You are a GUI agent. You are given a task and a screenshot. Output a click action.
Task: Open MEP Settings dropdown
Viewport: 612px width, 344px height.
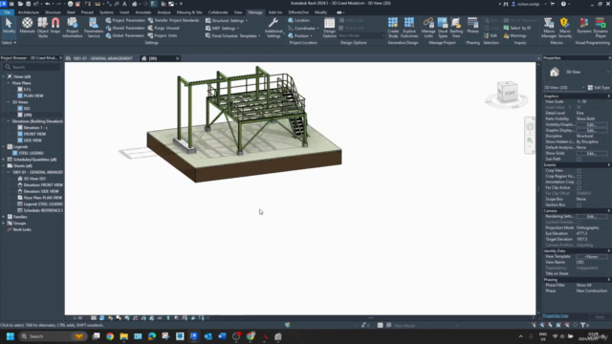(222, 28)
